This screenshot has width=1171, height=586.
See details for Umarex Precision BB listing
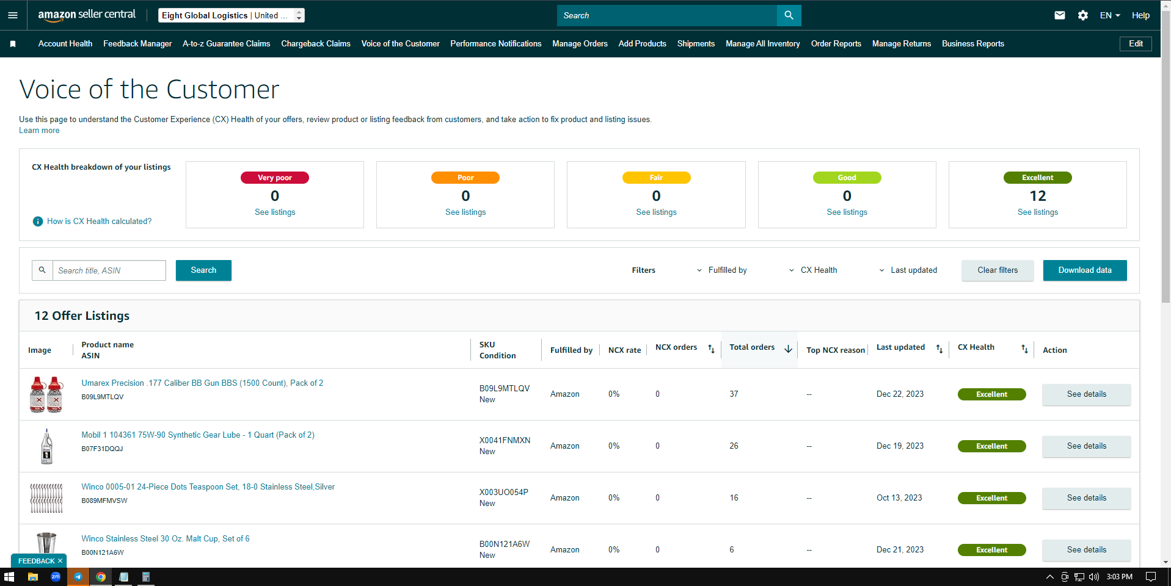tap(1087, 394)
